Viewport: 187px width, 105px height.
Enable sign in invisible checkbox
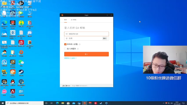pos(65,49)
